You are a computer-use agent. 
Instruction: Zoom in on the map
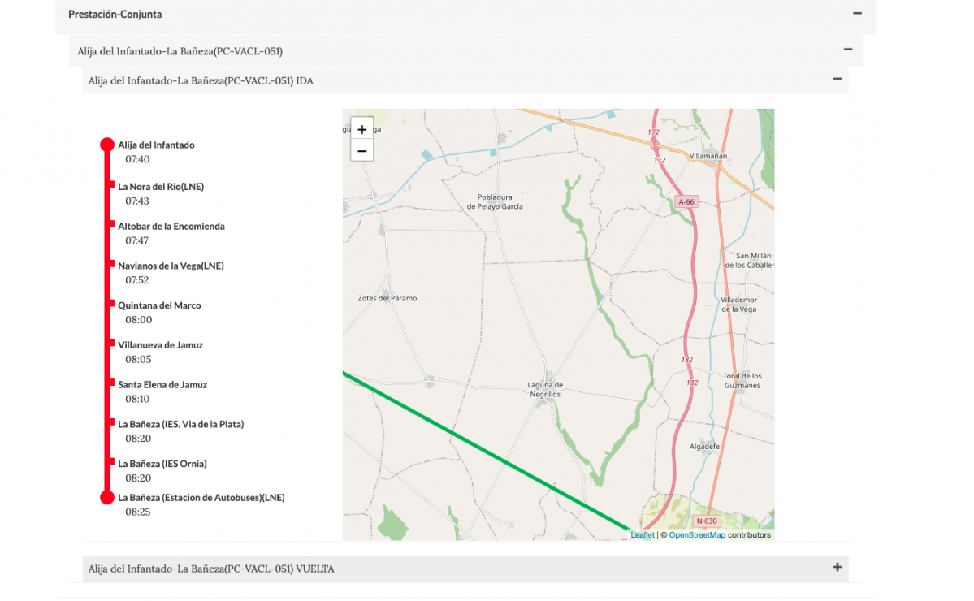pyautogui.click(x=362, y=129)
